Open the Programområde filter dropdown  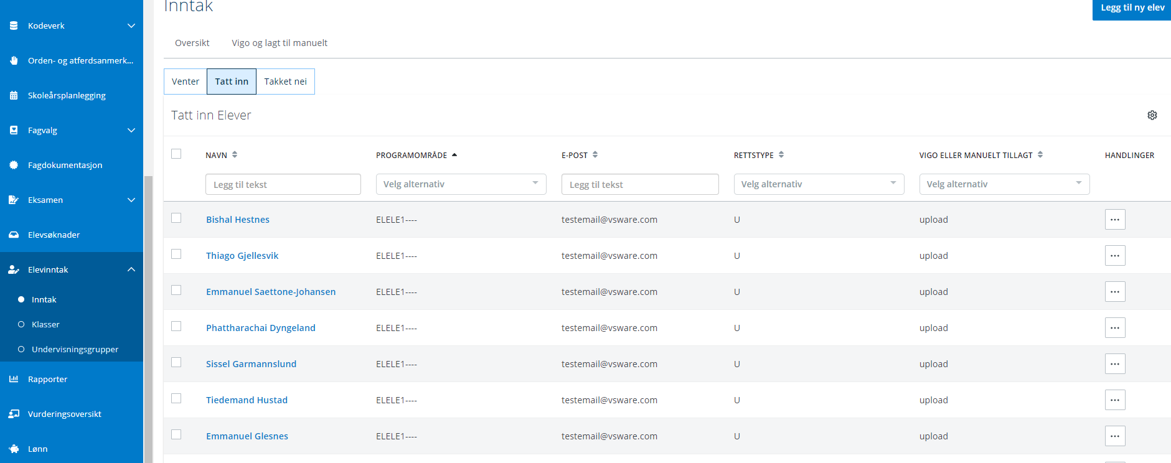461,184
